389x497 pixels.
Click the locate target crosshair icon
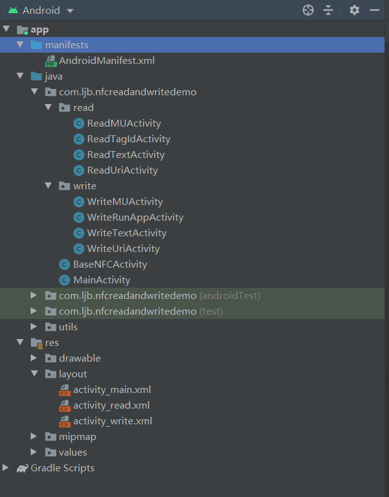(308, 10)
